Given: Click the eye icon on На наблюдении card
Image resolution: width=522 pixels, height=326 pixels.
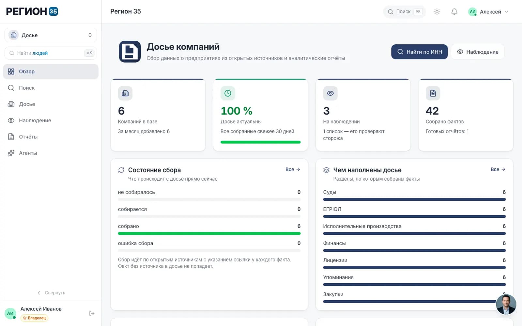Looking at the screenshot, I should [330, 93].
